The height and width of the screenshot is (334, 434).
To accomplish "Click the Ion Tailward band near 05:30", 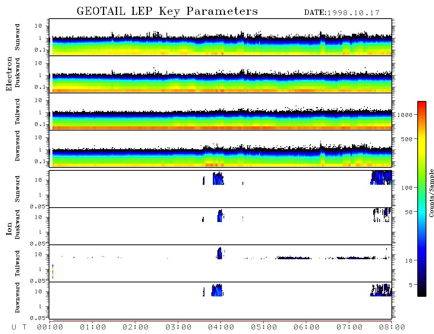I will (293, 258).
